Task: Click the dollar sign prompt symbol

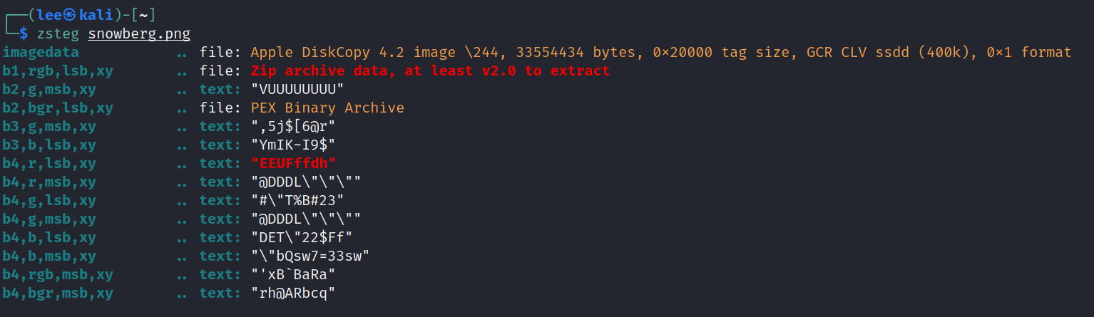Action: click(x=24, y=33)
